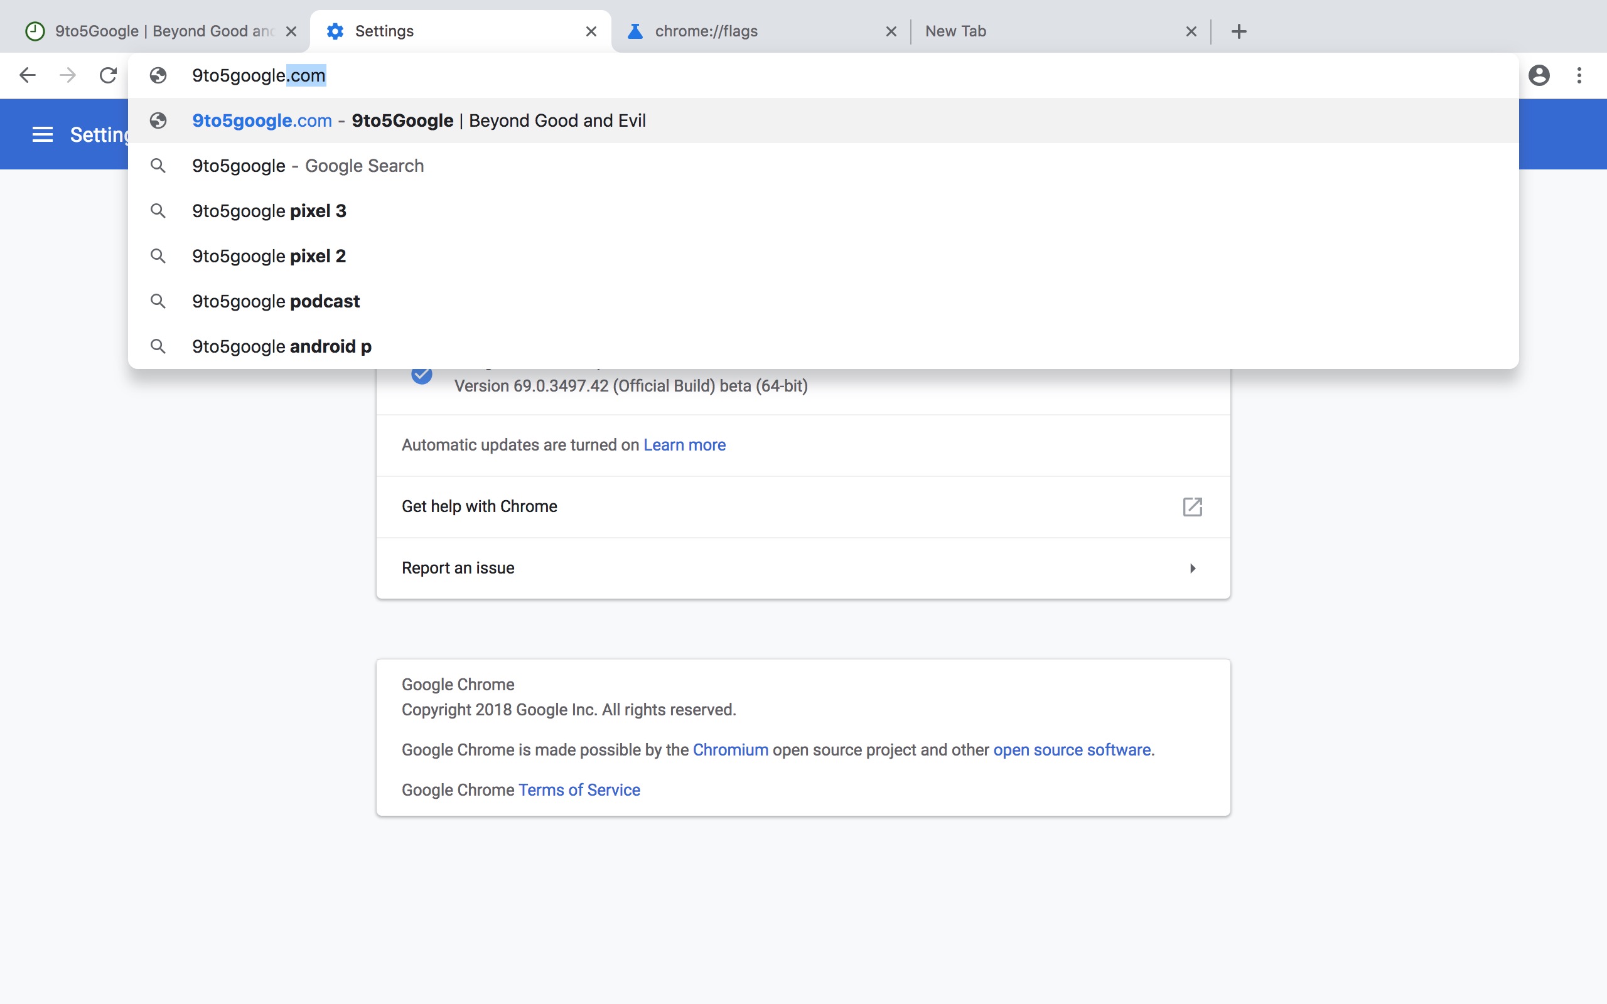Click the new tab plus button
This screenshot has width=1607, height=1004.
click(1239, 31)
